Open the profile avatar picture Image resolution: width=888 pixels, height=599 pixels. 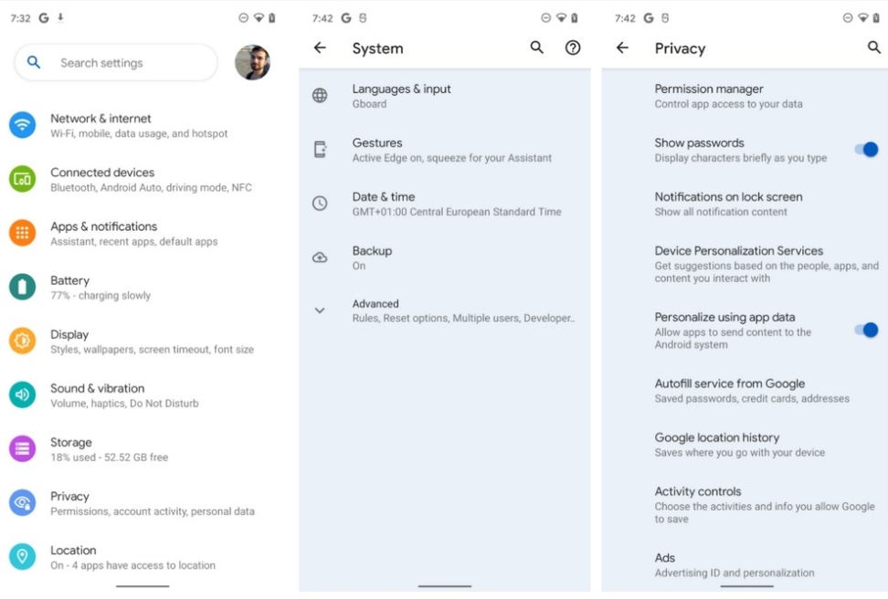click(x=252, y=62)
